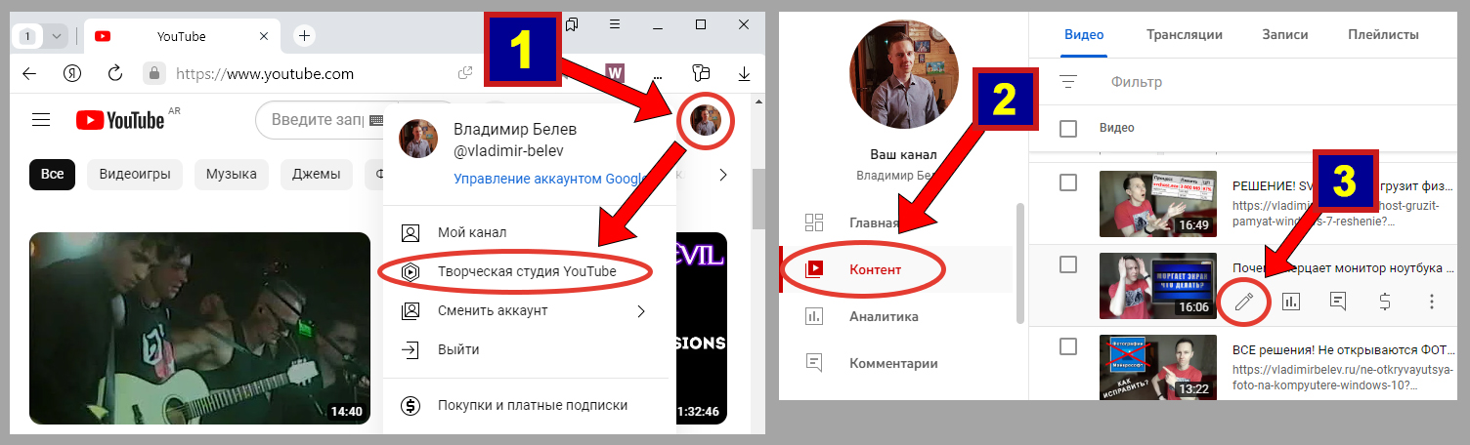This screenshot has width=1470, height=445.
Task: Click the Studio sidebar scrollbar
Action: [x=1020, y=263]
